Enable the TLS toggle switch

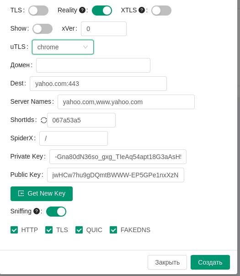coord(38,11)
